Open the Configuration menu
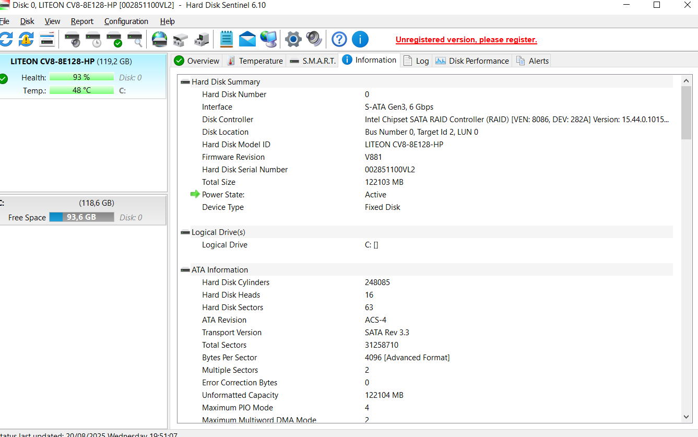This screenshot has height=437, width=698. tap(126, 21)
